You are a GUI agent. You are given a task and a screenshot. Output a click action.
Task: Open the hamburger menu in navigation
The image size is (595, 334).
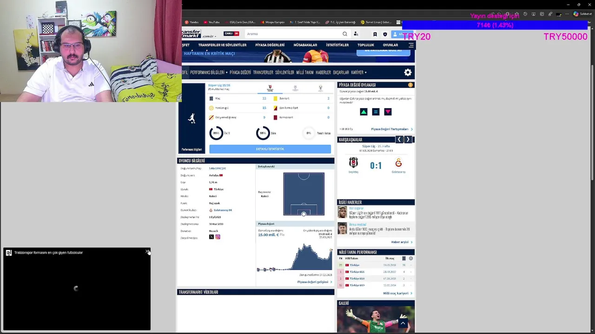(411, 45)
